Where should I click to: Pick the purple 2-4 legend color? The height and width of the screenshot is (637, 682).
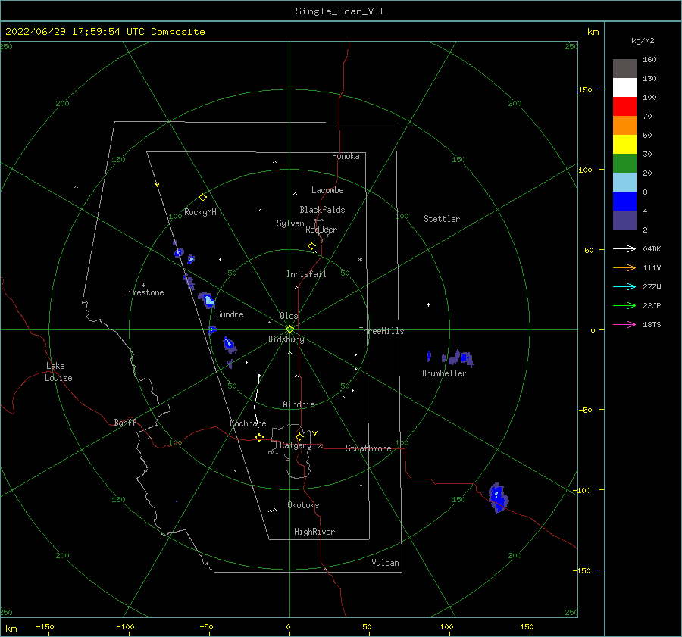coord(624,220)
